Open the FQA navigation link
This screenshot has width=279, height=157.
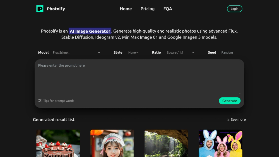point(168,9)
